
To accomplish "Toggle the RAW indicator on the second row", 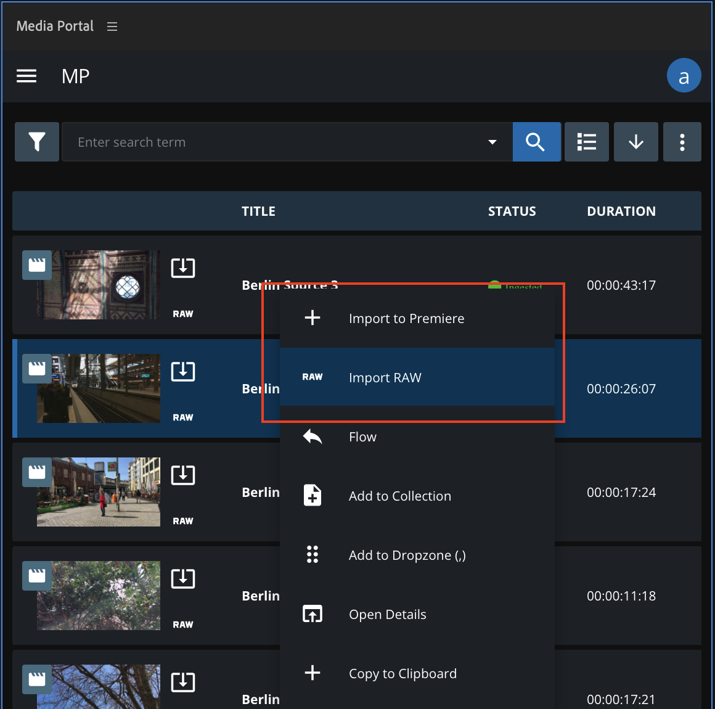I will point(182,417).
